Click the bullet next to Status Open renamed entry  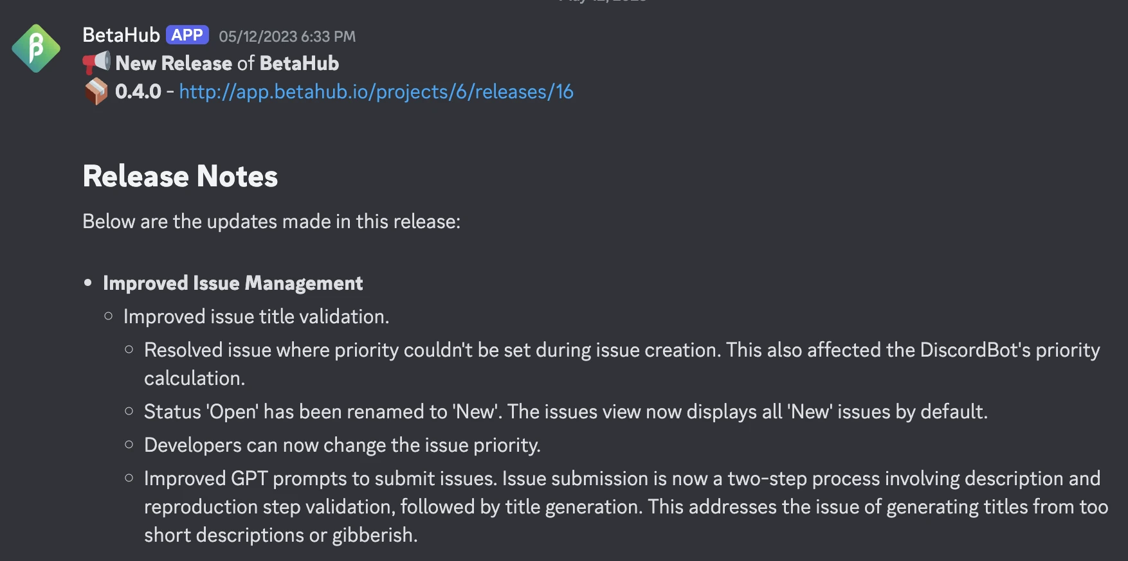click(x=128, y=410)
